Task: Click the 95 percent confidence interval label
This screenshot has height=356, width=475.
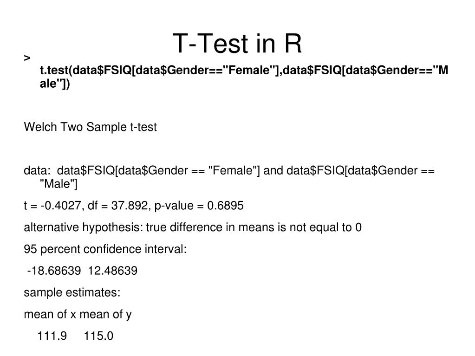Action: (105, 249)
